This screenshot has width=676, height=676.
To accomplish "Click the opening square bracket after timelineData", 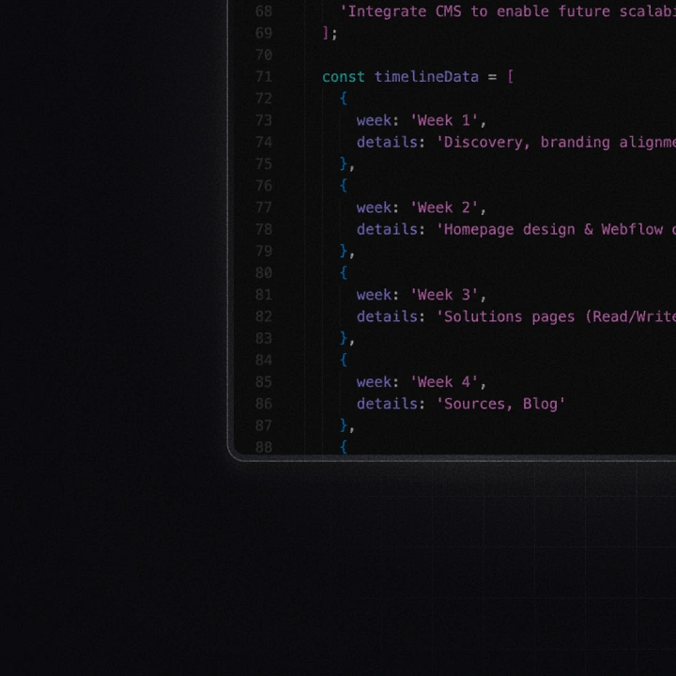I will 510,77.
